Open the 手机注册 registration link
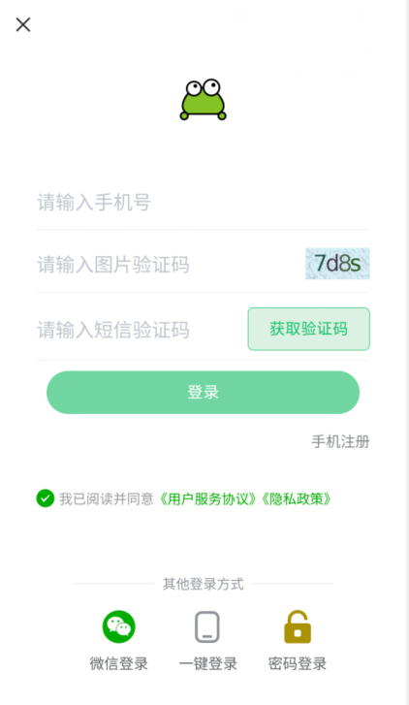The image size is (409, 705). point(341,441)
